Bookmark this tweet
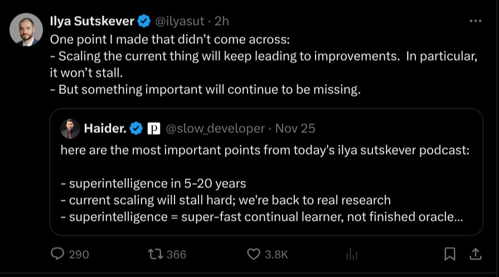The image size is (499, 277). pyautogui.click(x=450, y=254)
